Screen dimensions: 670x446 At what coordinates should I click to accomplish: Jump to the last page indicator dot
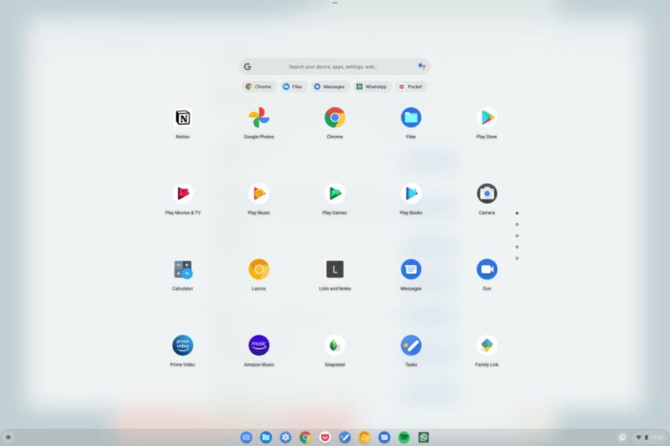point(517,258)
